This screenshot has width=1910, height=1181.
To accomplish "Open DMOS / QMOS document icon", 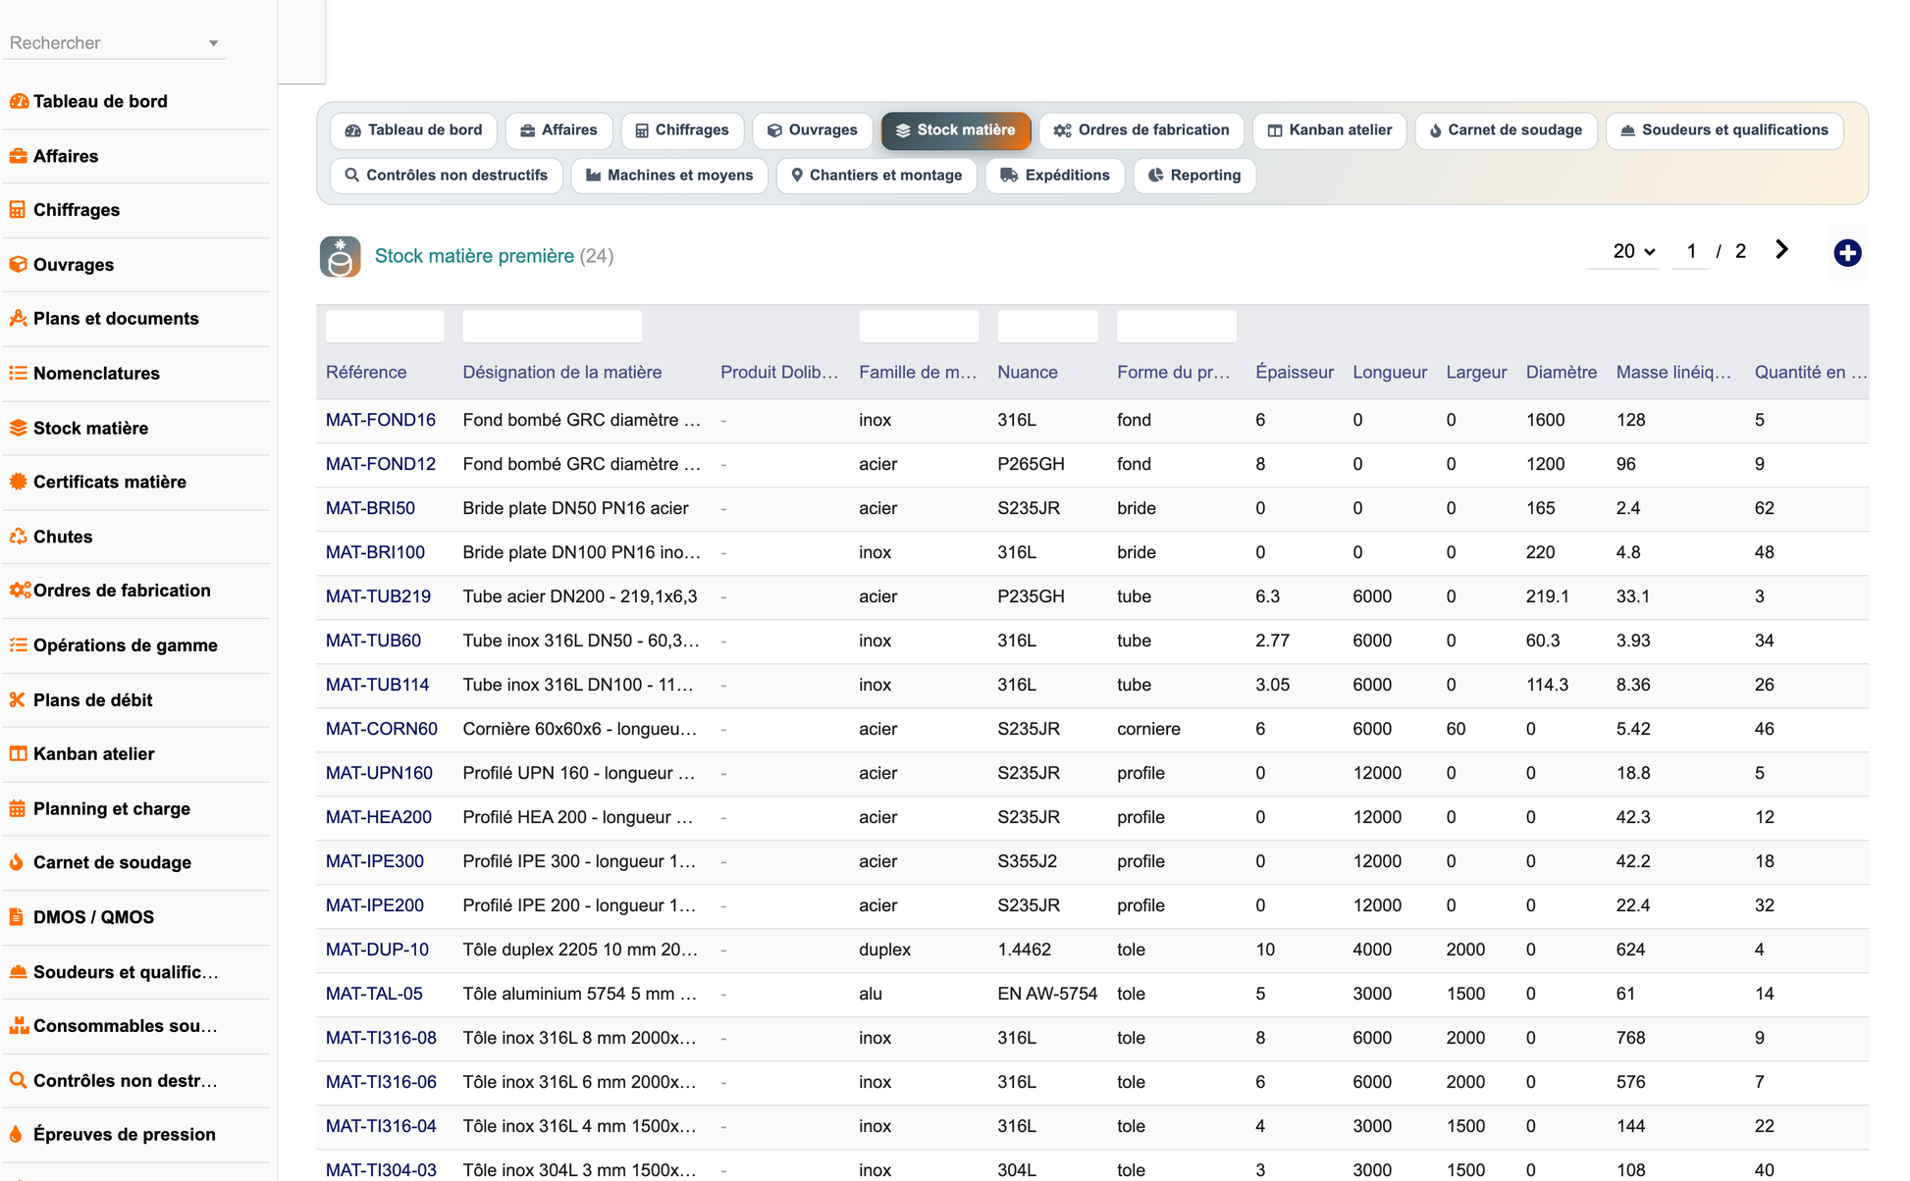I will pyautogui.click(x=18, y=917).
